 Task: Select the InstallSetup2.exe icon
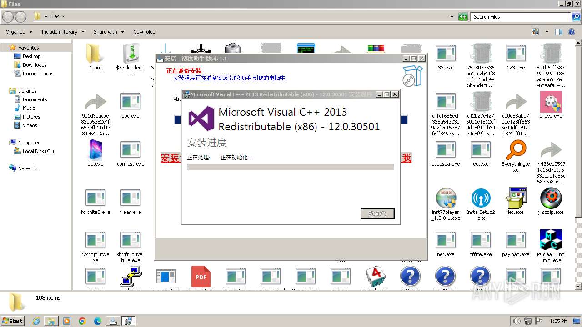coord(481,198)
